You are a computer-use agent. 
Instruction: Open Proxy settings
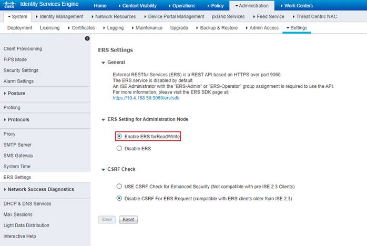[9, 134]
